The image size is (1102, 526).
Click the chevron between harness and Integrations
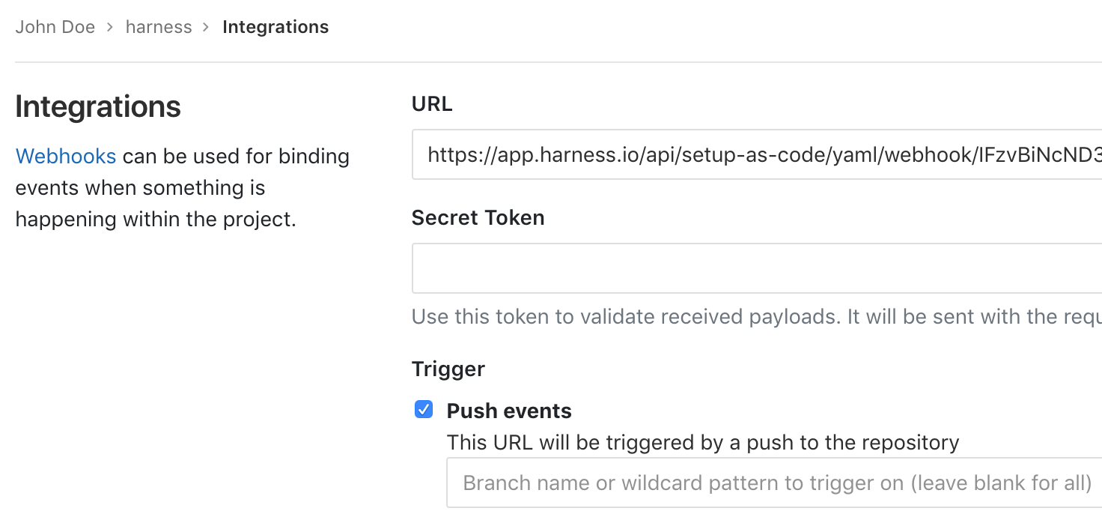(x=207, y=28)
